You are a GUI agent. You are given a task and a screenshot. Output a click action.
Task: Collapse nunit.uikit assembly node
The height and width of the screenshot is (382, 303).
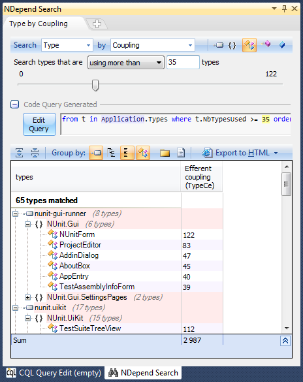[15, 308]
